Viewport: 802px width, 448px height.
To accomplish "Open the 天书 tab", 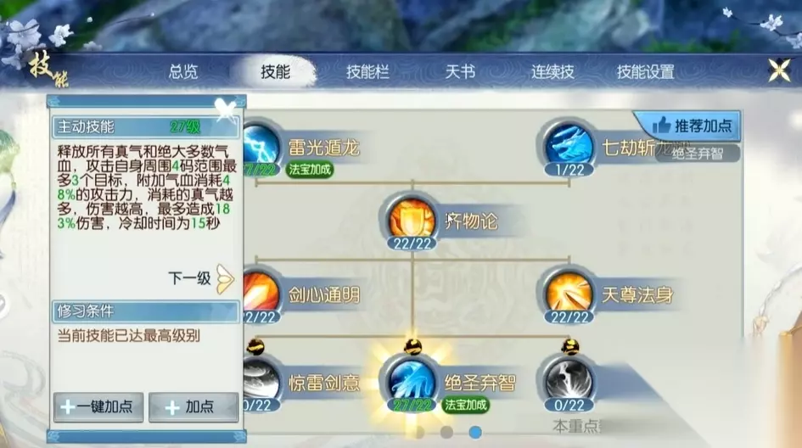I will click(460, 71).
